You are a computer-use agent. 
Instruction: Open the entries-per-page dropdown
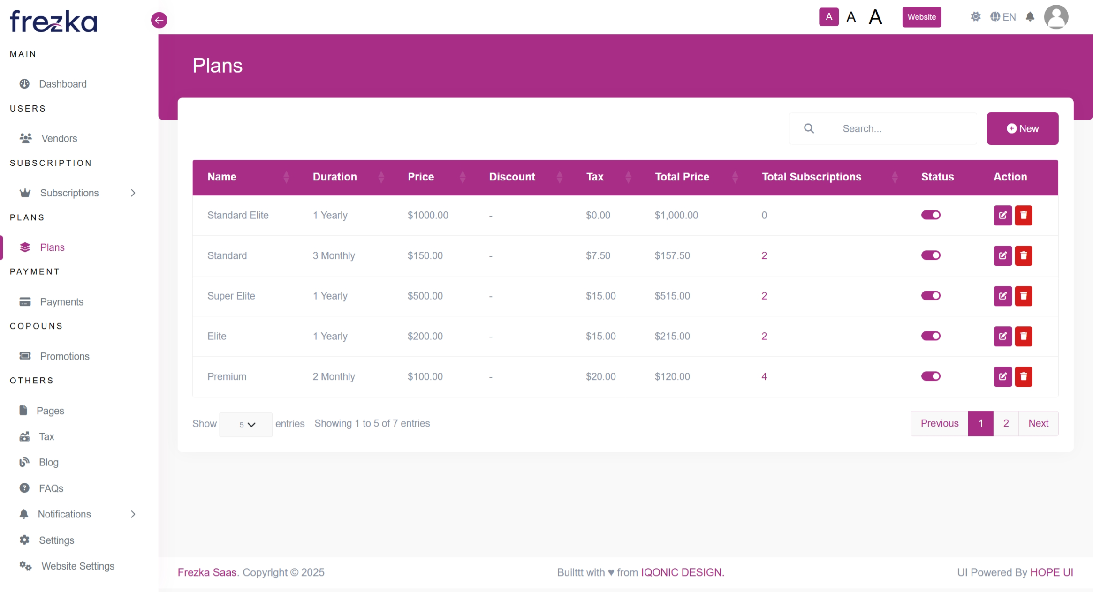[246, 425]
